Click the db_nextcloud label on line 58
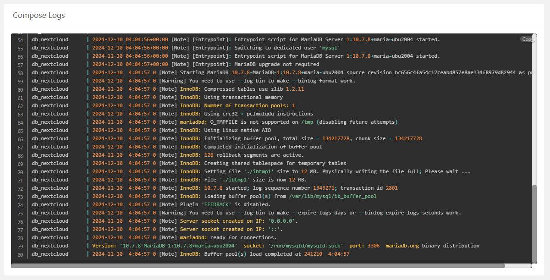Screen dimensions: 550x280 49,73
